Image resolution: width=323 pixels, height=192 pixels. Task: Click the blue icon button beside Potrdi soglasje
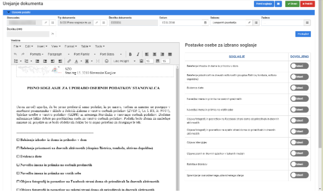278,4
